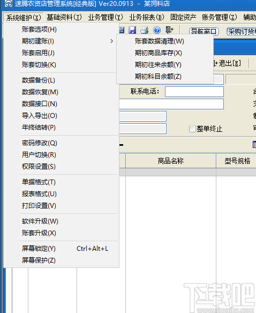Open the 基础资料(T) menu
The image size is (256, 313).
click(64, 17)
